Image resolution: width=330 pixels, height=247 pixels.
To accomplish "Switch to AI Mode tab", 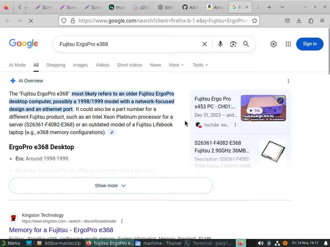I will point(17,65).
